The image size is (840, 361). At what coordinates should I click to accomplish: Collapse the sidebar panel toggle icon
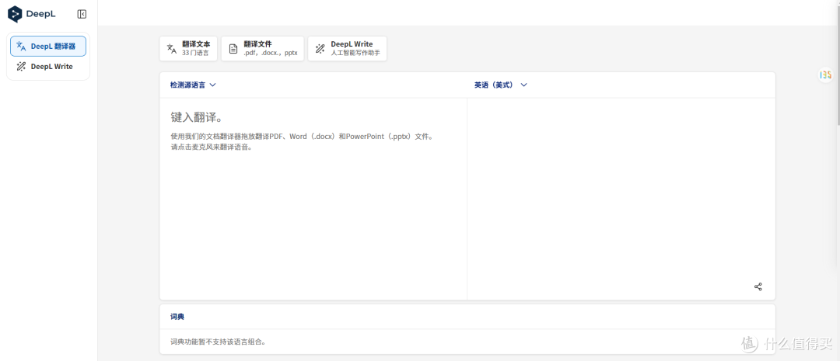[82, 14]
